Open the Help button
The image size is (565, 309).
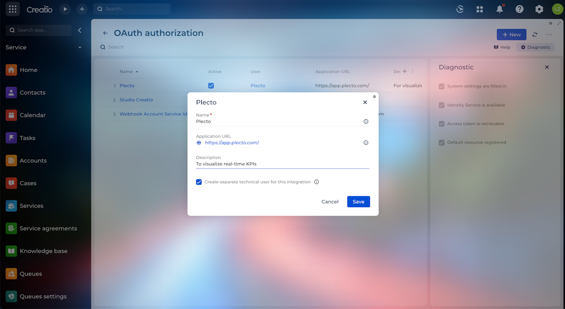click(x=502, y=47)
